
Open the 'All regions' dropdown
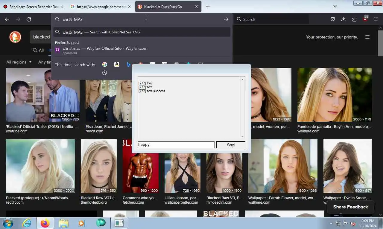(19, 62)
